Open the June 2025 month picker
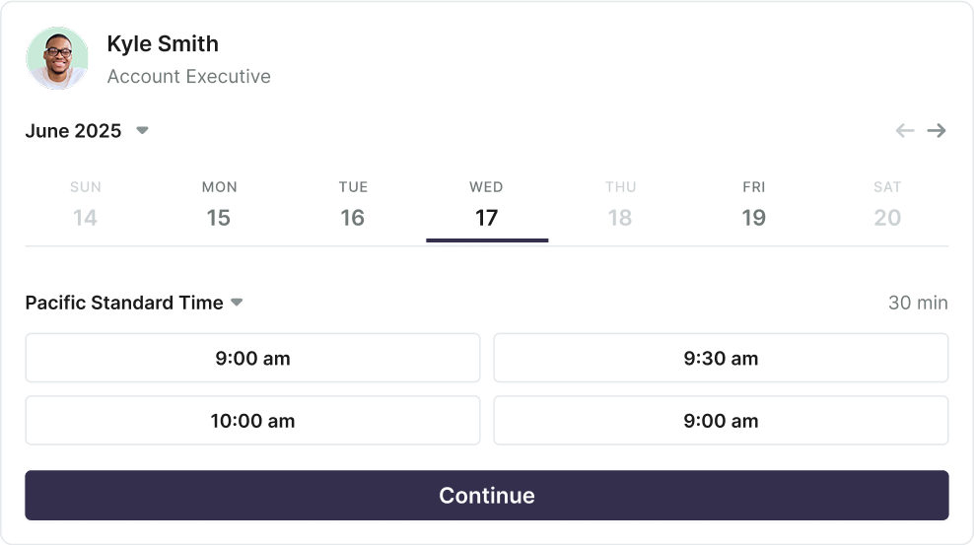The image size is (974, 545). pos(87,131)
